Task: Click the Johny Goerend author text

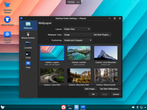Action: (x=79, y=65)
